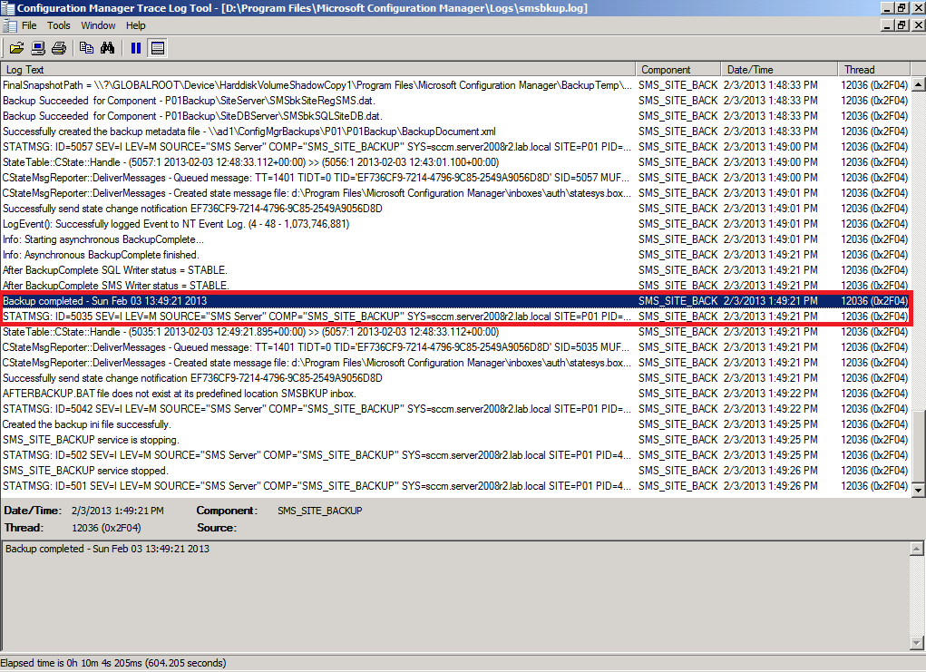Select the STATMSG ID=502 log line
The height and width of the screenshot is (672, 926).
(455, 454)
